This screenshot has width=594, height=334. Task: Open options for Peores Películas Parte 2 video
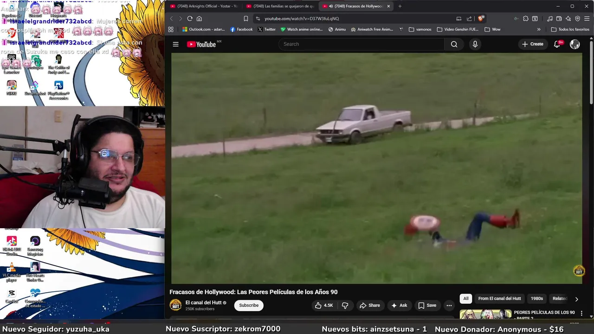pyautogui.click(x=581, y=314)
